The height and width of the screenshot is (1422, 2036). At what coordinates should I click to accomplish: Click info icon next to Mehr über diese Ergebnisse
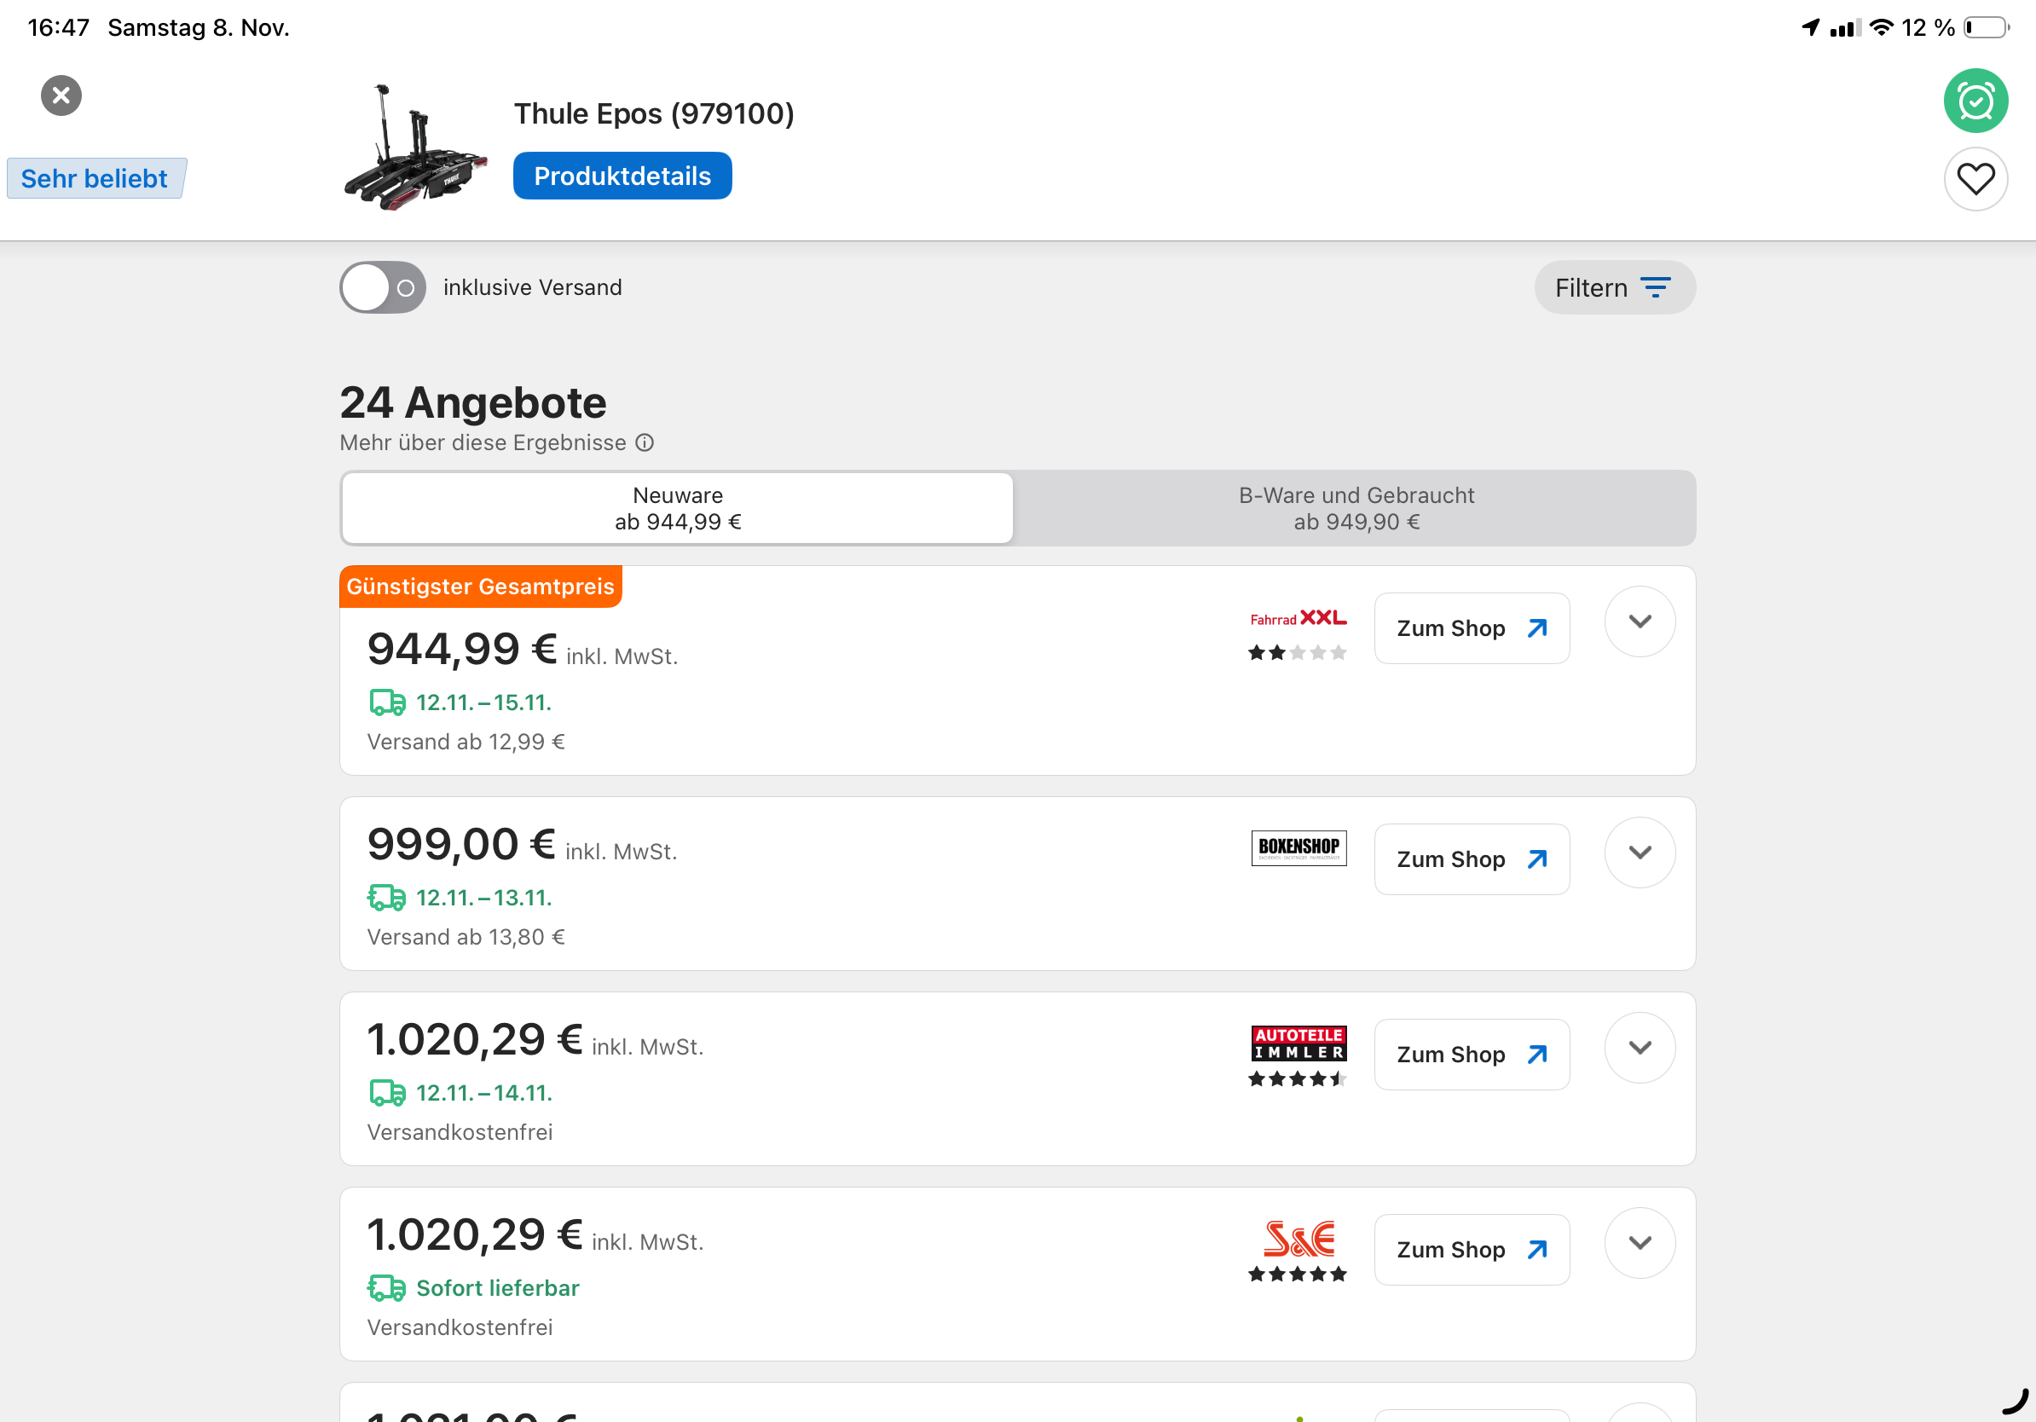click(645, 442)
